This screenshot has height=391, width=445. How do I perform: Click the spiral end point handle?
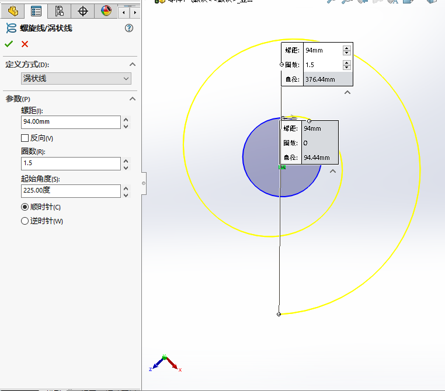(279, 314)
